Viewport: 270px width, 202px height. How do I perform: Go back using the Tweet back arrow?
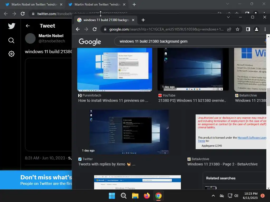28,26
